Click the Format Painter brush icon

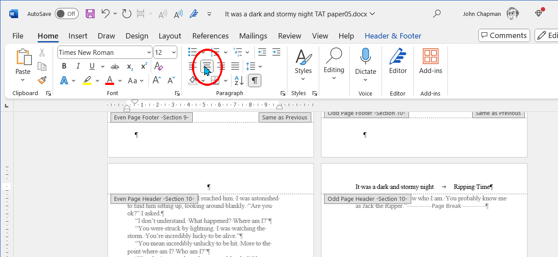pyautogui.click(x=42, y=81)
